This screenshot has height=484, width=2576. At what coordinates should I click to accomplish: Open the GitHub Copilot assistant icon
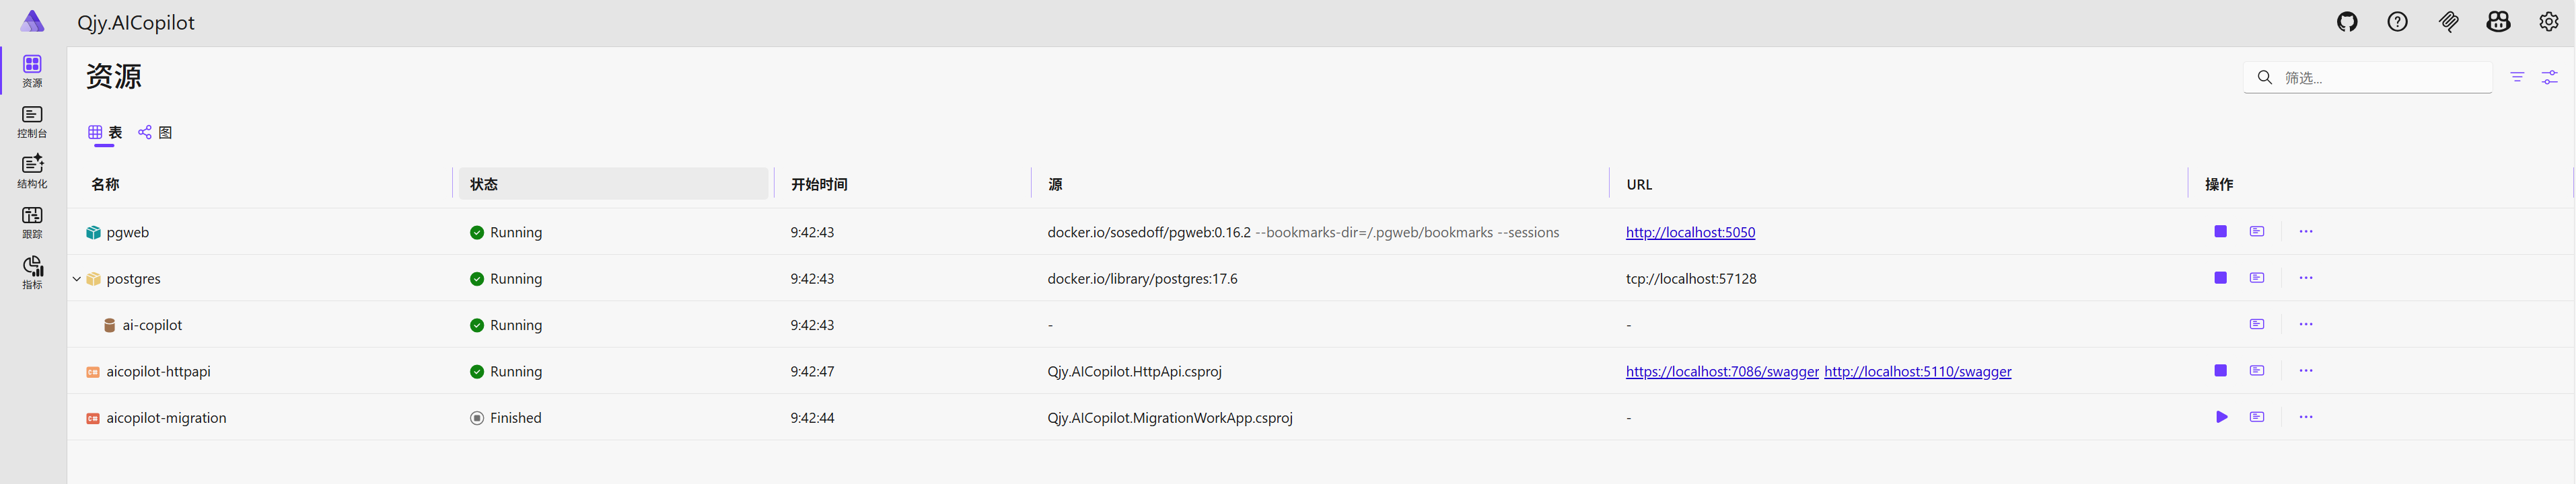pyautogui.click(x=2498, y=22)
